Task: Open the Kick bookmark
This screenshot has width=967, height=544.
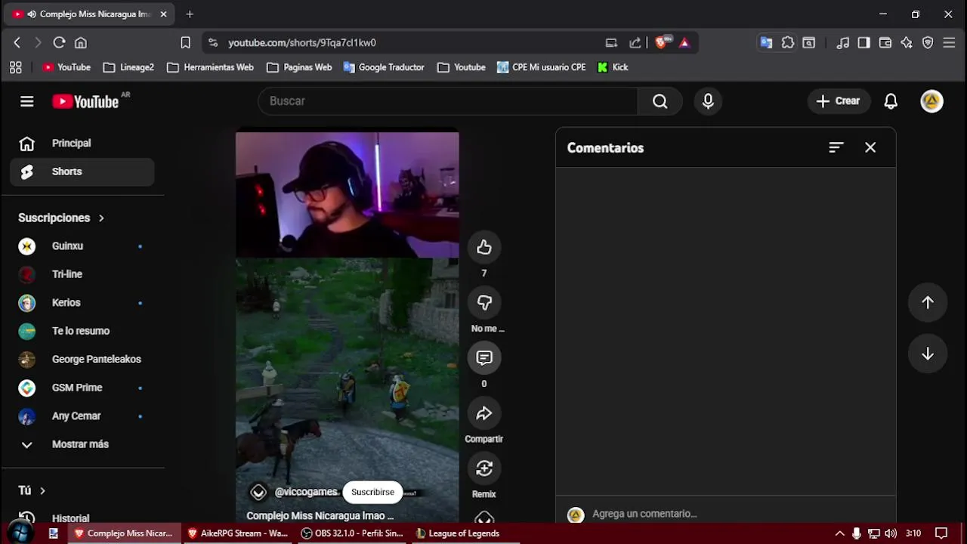Action: [613, 67]
